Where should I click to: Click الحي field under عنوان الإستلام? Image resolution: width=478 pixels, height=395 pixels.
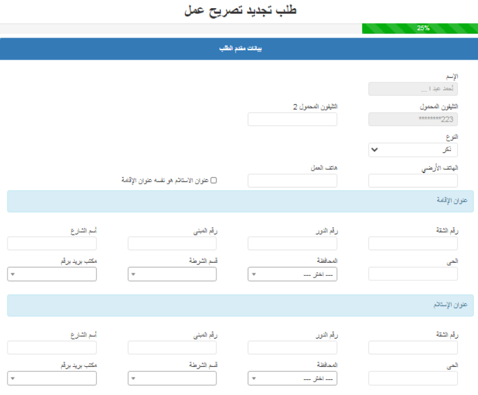click(413, 378)
